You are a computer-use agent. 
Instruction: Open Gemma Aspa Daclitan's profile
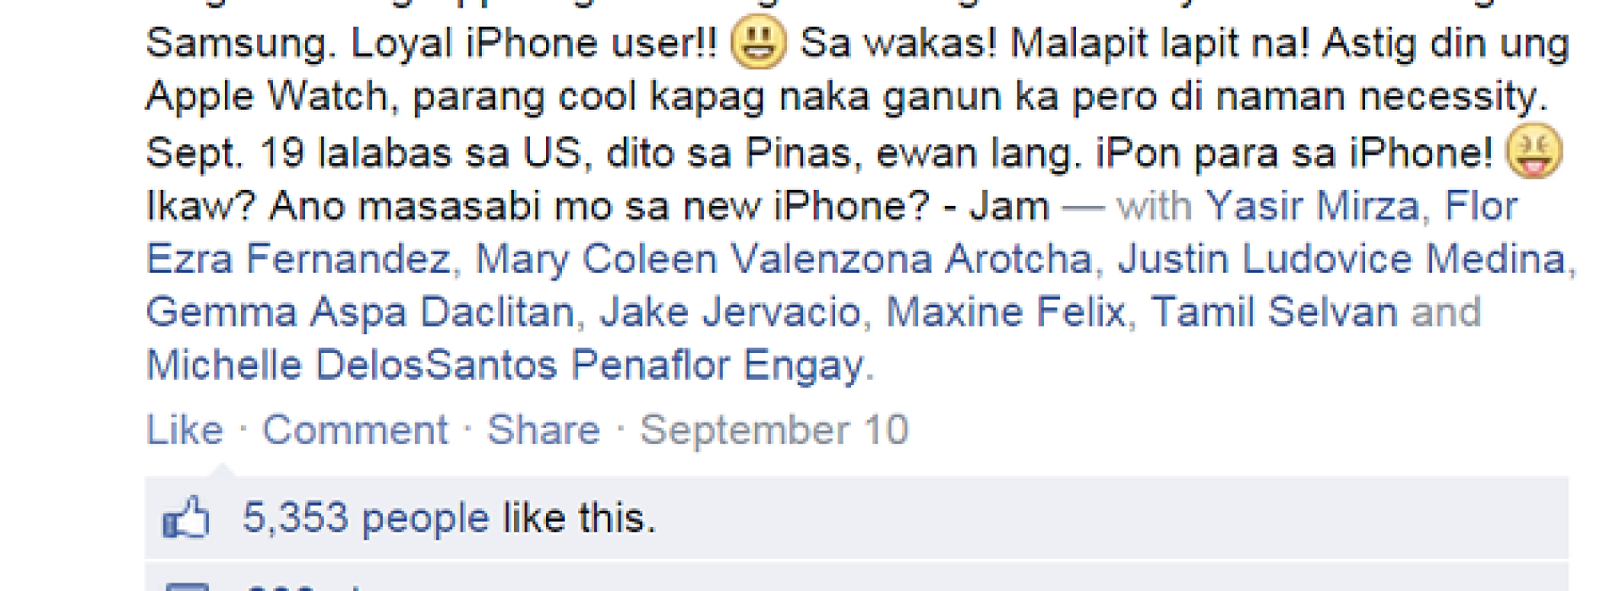[x=361, y=312]
